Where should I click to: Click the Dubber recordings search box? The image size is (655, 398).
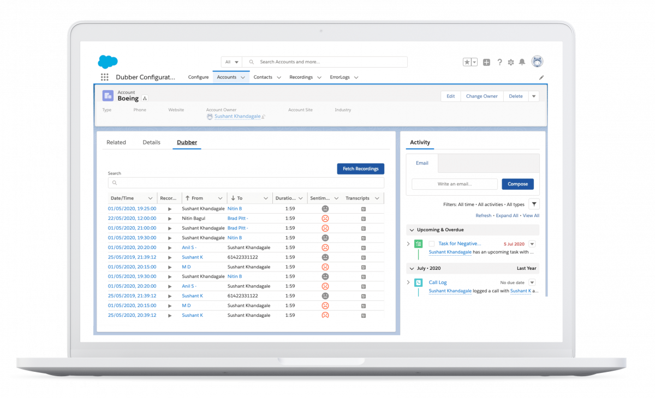tap(246, 183)
